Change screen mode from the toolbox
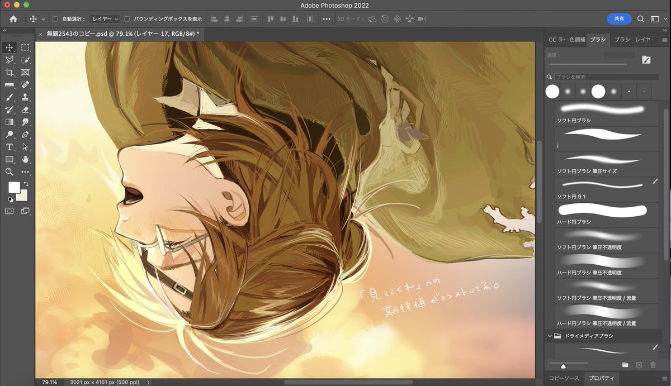The width and height of the screenshot is (671, 386). 25,211
